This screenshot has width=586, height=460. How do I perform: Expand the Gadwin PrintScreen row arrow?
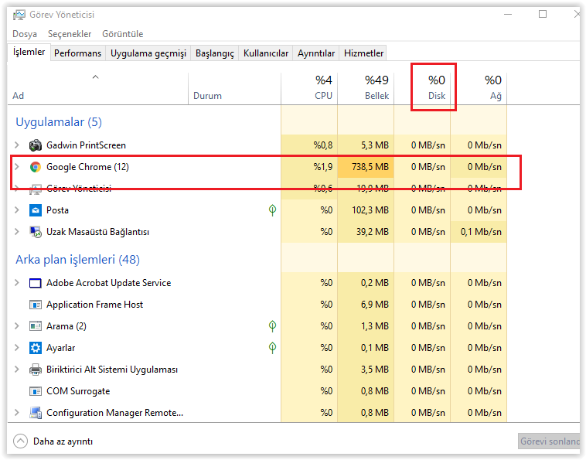tap(17, 145)
